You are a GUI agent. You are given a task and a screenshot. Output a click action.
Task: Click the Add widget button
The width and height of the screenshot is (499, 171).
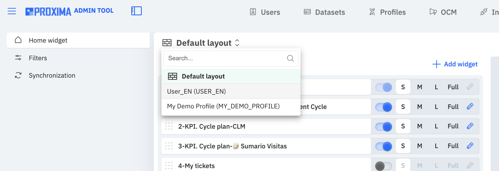coord(455,64)
